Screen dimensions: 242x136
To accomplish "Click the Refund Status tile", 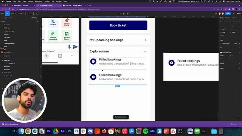I will [x=67, y=36].
